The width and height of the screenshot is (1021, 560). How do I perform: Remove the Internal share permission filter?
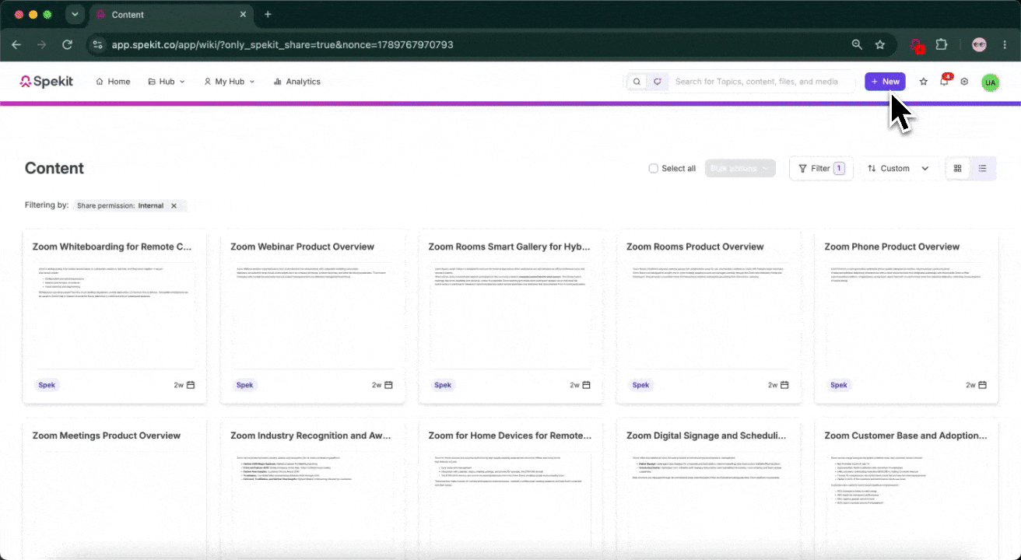coord(174,206)
